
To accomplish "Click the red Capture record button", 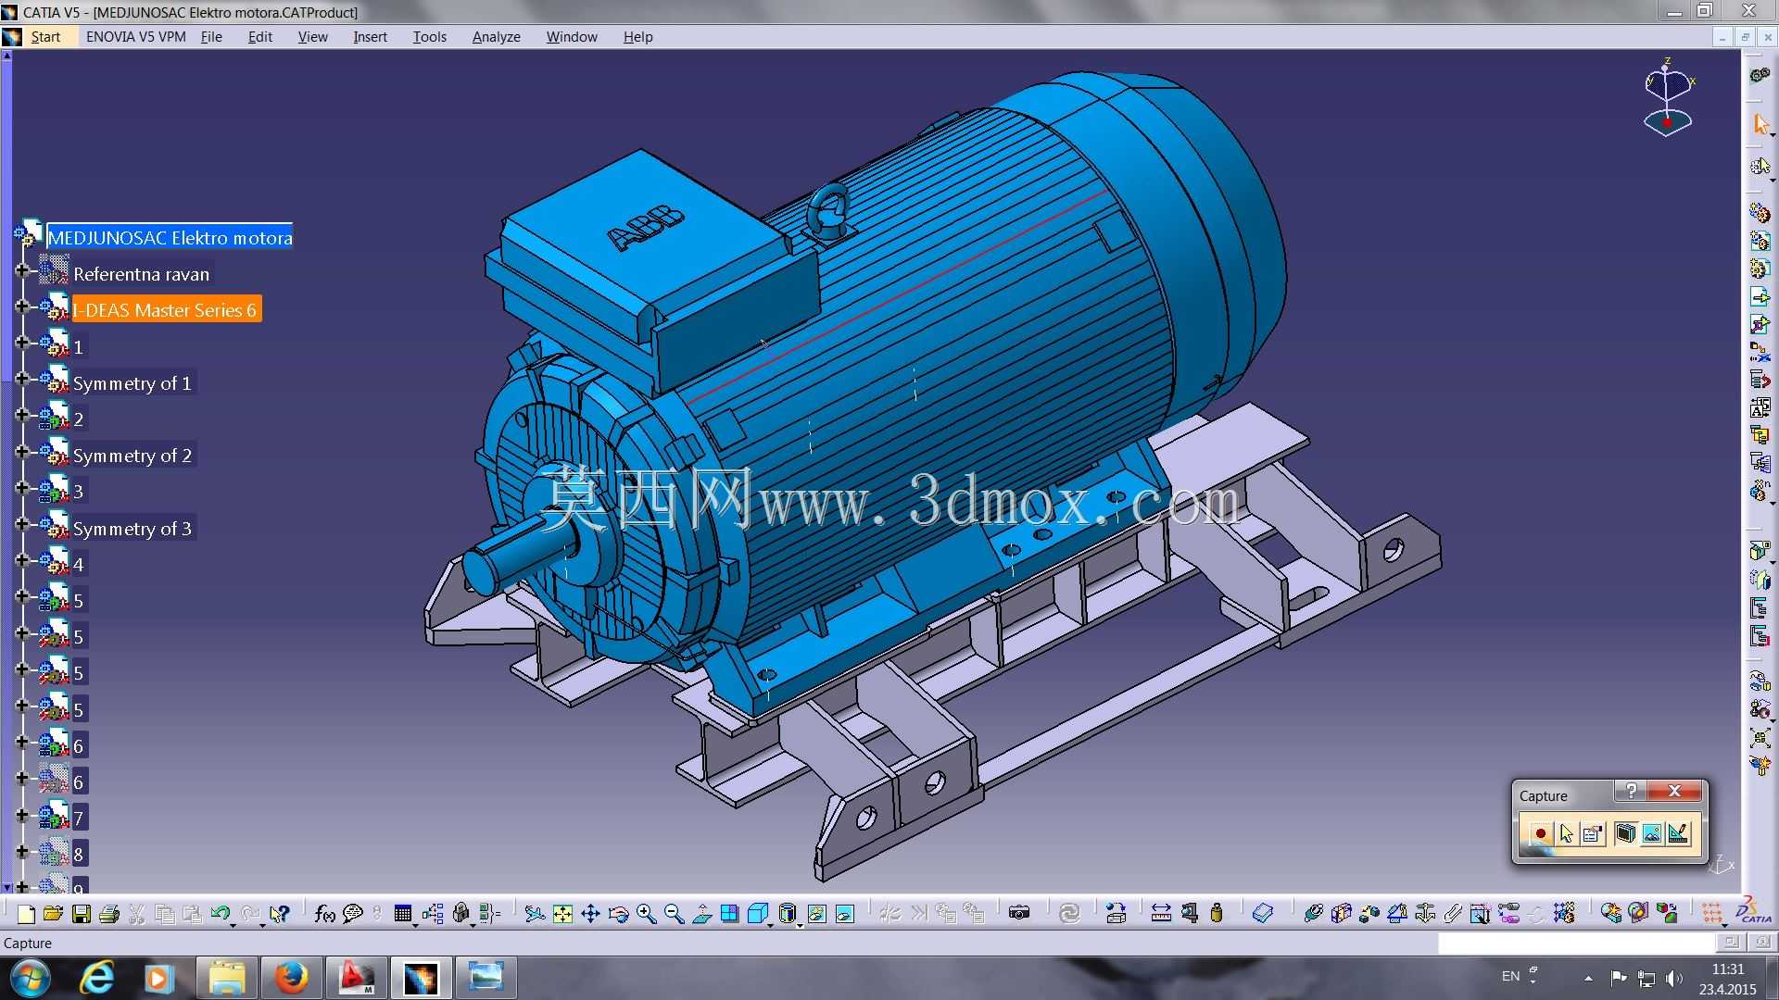I will pyautogui.click(x=1540, y=833).
